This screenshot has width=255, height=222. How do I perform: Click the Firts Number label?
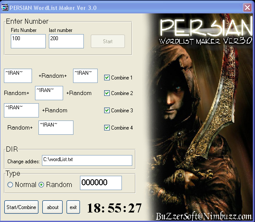(24, 30)
